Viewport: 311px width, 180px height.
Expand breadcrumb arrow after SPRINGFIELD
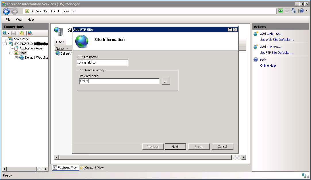pos(59,11)
